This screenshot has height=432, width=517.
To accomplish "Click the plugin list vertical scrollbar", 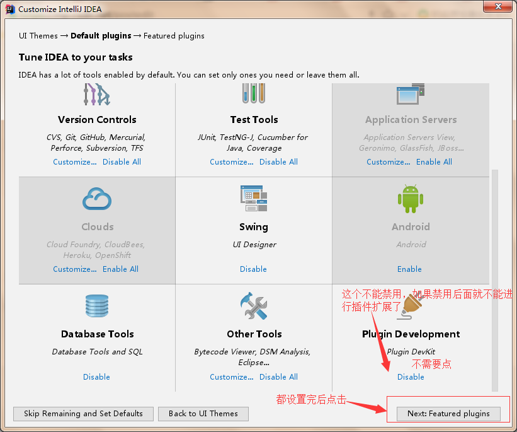I will [494, 280].
